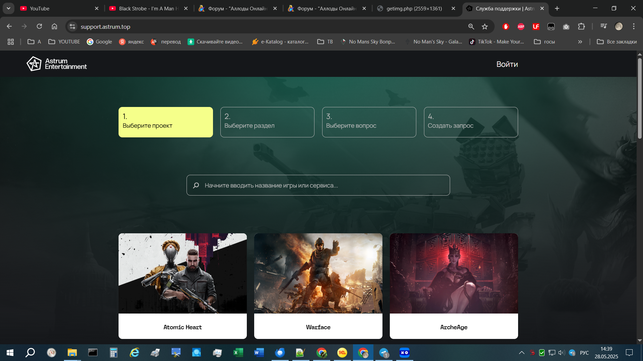This screenshot has height=361, width=643.
Task: Open the Windows Start menu
Action: coord(10,353)
